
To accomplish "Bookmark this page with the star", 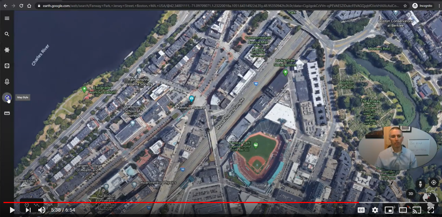I will (405, 6).
